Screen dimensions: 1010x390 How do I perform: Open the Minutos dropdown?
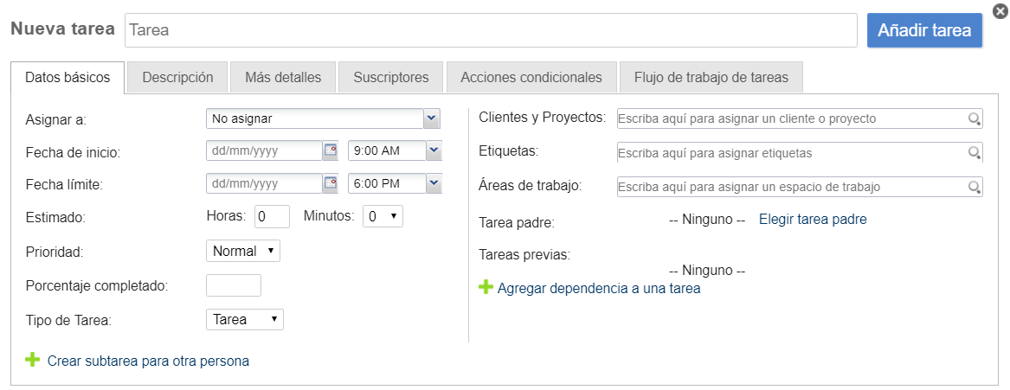(383, 216)
